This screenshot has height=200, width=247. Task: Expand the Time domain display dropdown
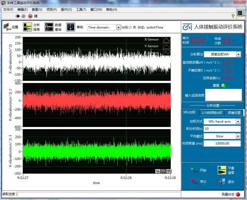pyautogui.click(x=118, y=27)
